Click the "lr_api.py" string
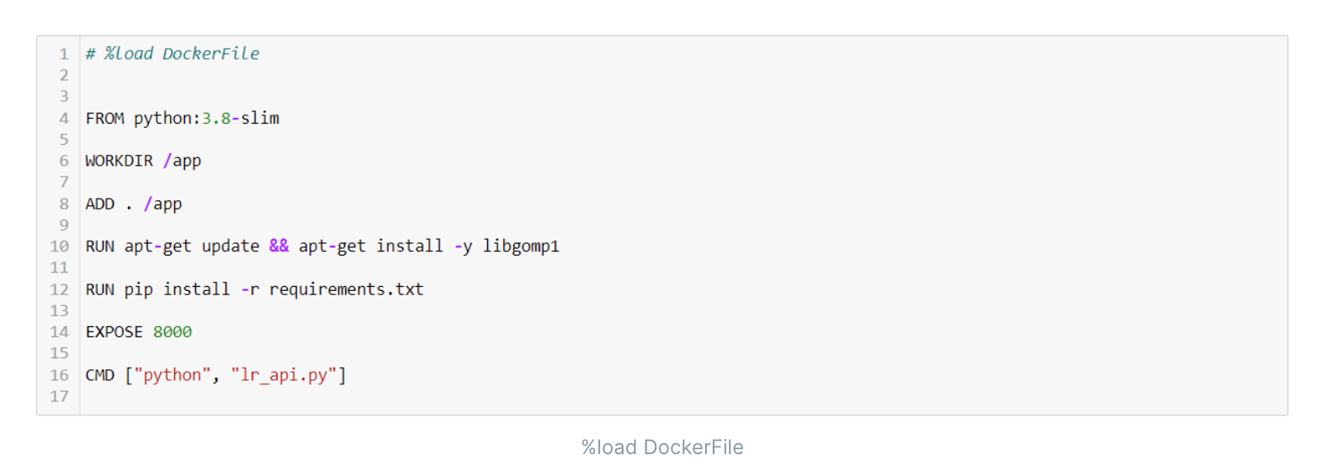 tap(284, 375)
